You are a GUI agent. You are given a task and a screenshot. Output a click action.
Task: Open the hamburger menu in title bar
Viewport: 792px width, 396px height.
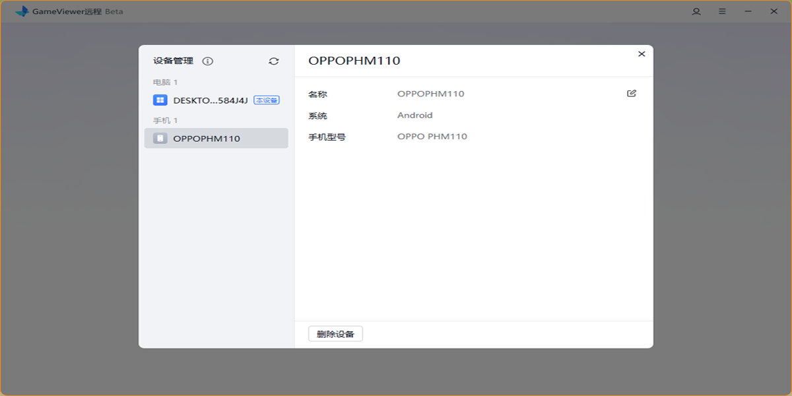[x=722, y=11]
